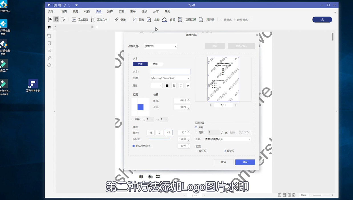This screenshot has height=200, width=353.
Task: Set rotation to 0 preset
Action: tap(160, 133)
